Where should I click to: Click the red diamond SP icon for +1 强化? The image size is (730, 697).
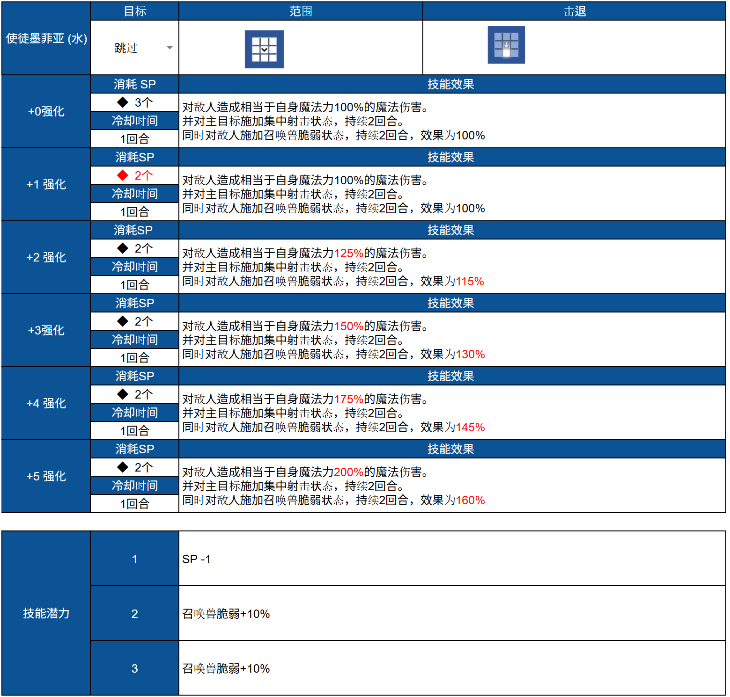click(x=123, y=175)
